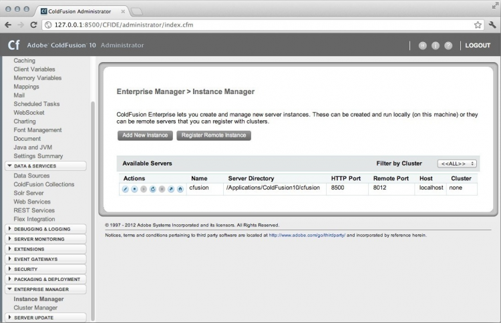
Task: Open Memory Variables in sidebar
Action: point(37,78)
